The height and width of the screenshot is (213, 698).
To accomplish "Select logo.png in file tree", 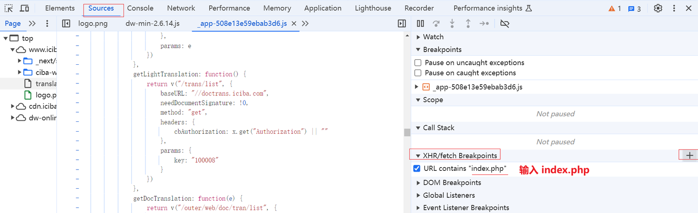I will point(46,95).
